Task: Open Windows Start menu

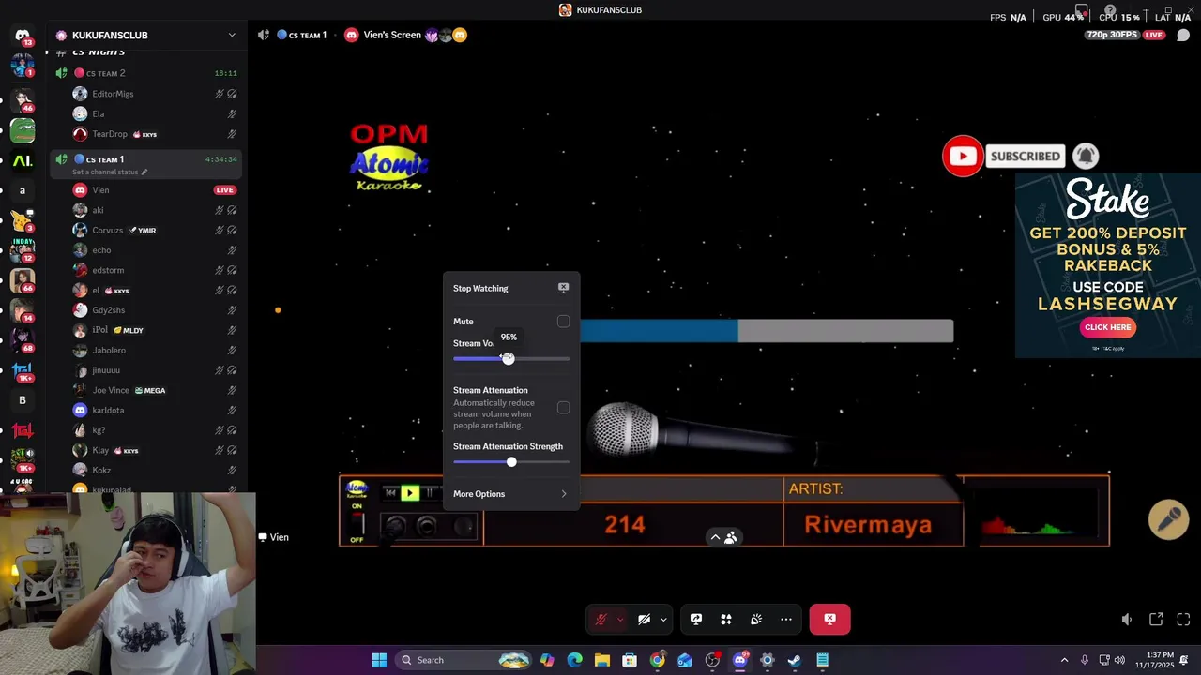Action: click(x=379, y=660)
